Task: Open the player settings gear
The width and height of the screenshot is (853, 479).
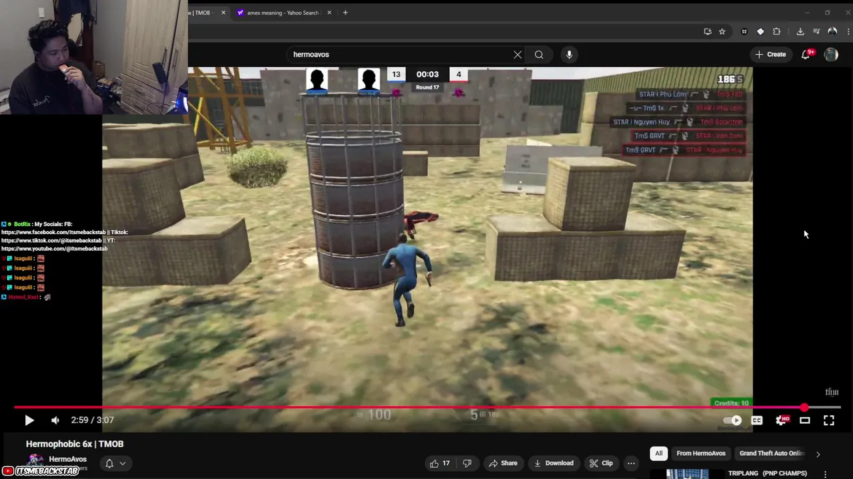Action: pyautogui.click(x=782, y=420)
